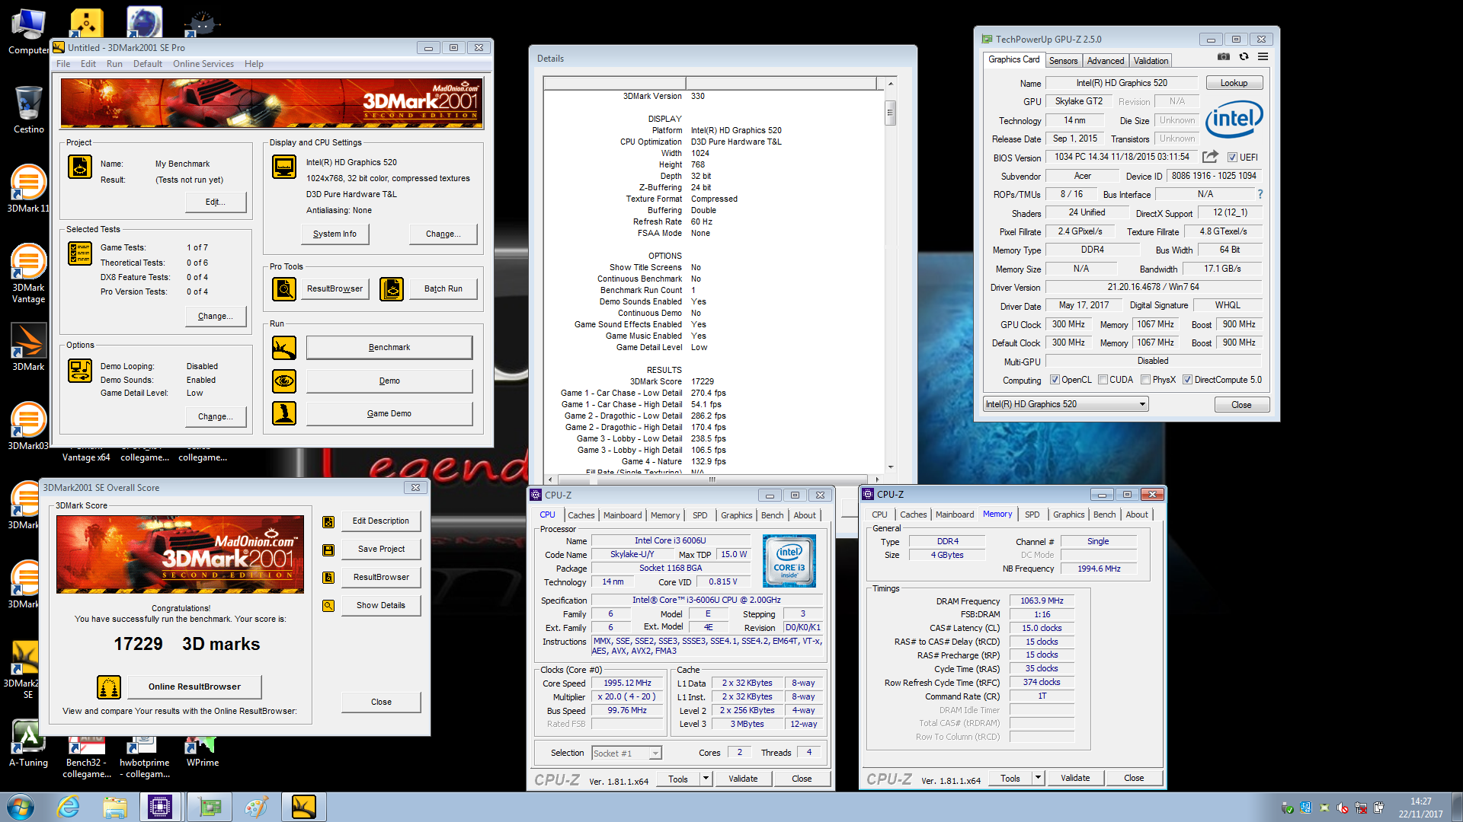Expand the Tools arrow in right CPU-Z window
The image size is (1463, 822).
(1038, 778)
